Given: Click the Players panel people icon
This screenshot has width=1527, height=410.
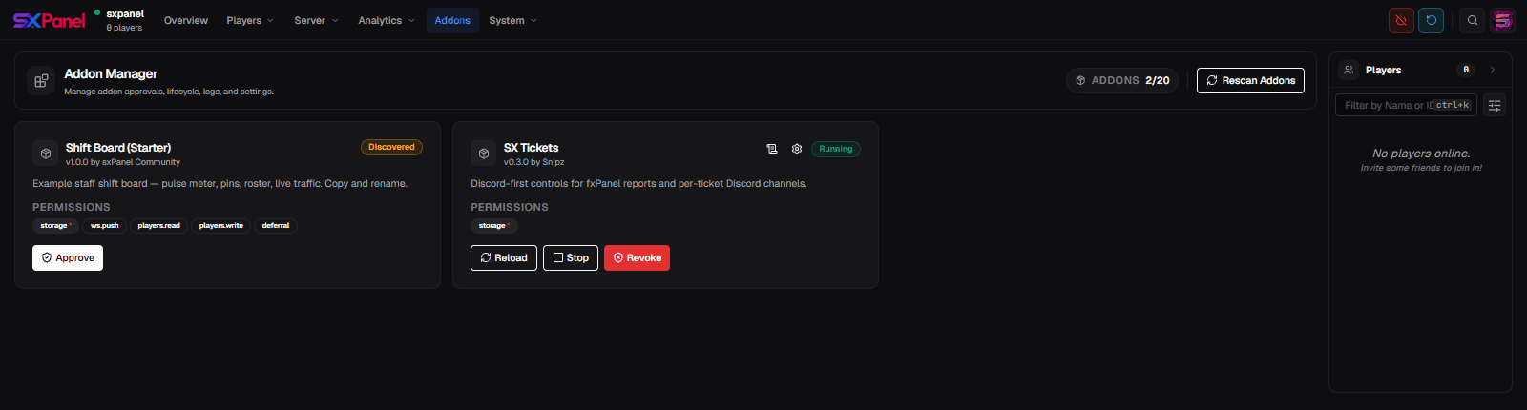Looking at the screenshot, I should 1349,70.
